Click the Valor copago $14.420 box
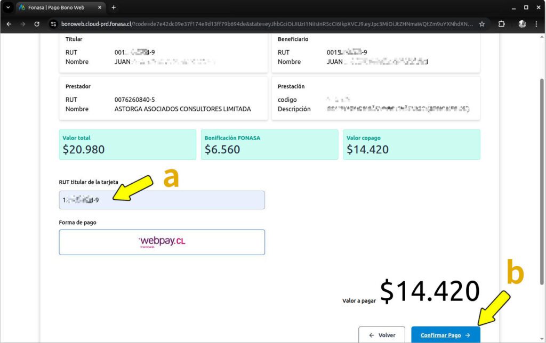Screen dimensions: 546x343 pos(412,145)
